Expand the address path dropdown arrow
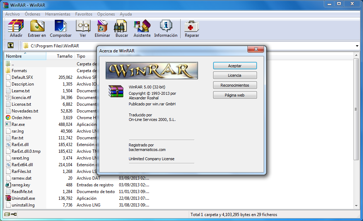The height and width of the screenshot is (221, 363). [x=357, y=46]
